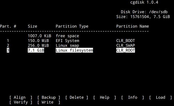Screen dimensions: 174x106
Task: Open the Help option
Action: point(105,97)
